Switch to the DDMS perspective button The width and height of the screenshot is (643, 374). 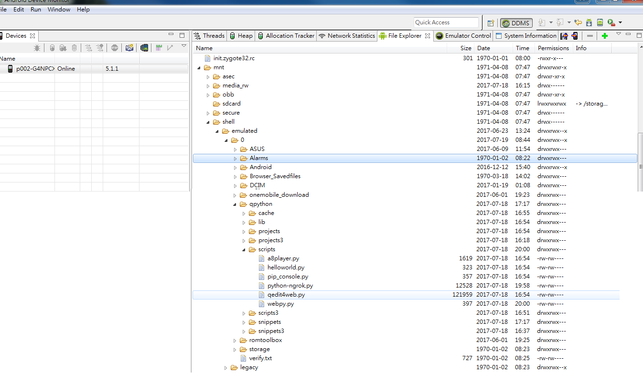click(516, 23)
